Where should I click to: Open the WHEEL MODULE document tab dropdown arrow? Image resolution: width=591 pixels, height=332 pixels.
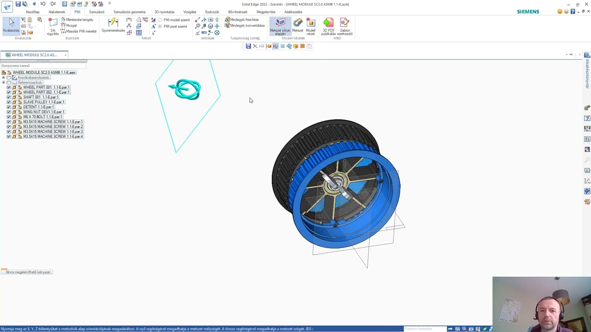66,55
